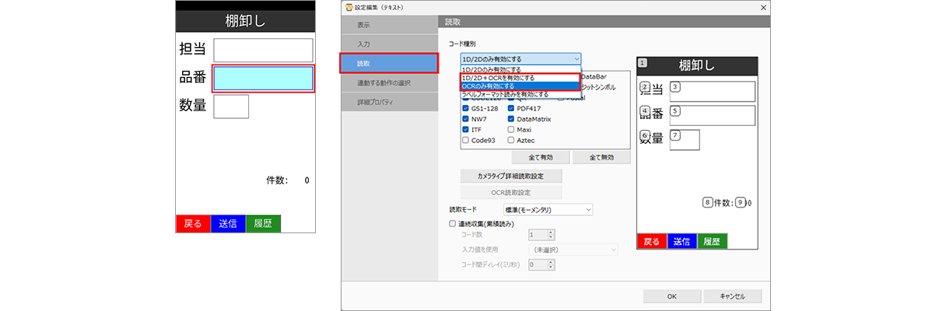Toggle the GS1-128 checkbox

[x=465, y=109]
